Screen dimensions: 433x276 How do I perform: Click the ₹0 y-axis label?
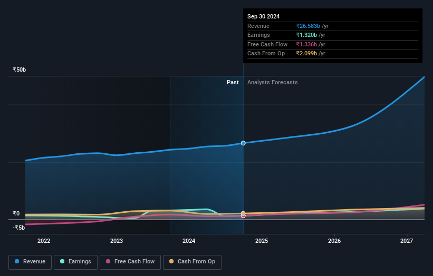(16, 213)
